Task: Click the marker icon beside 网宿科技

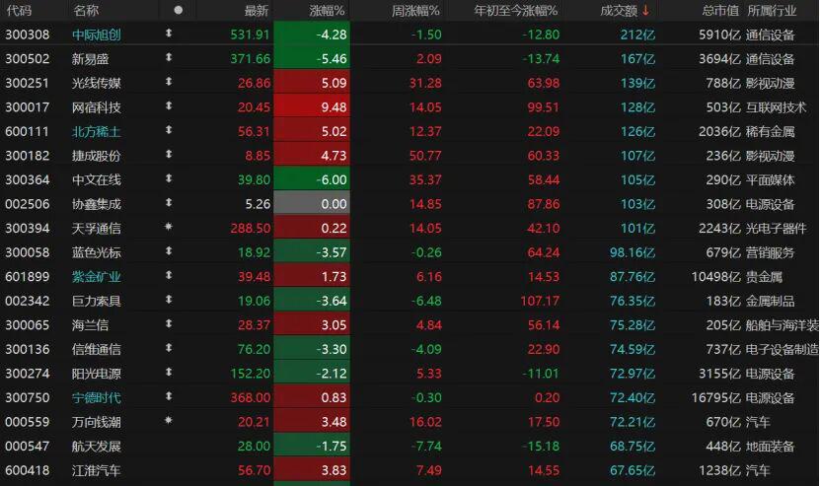Action: (169, 106)
